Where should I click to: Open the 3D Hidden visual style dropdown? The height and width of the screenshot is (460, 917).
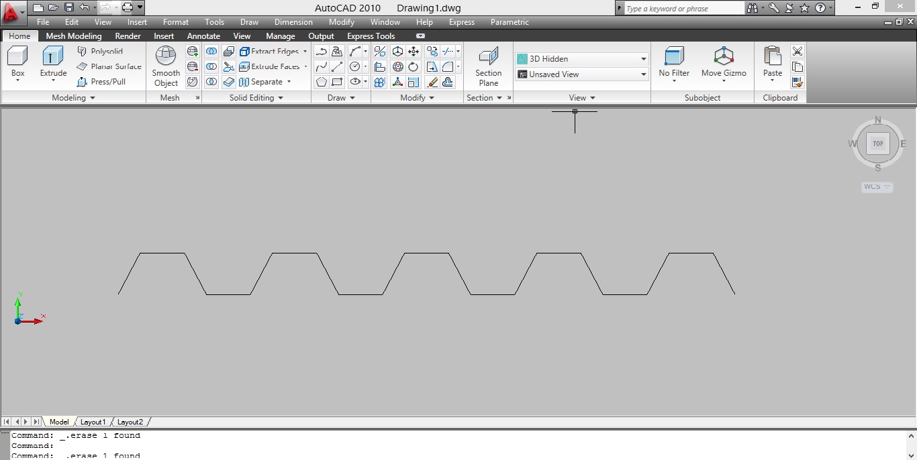click(581, 58)
